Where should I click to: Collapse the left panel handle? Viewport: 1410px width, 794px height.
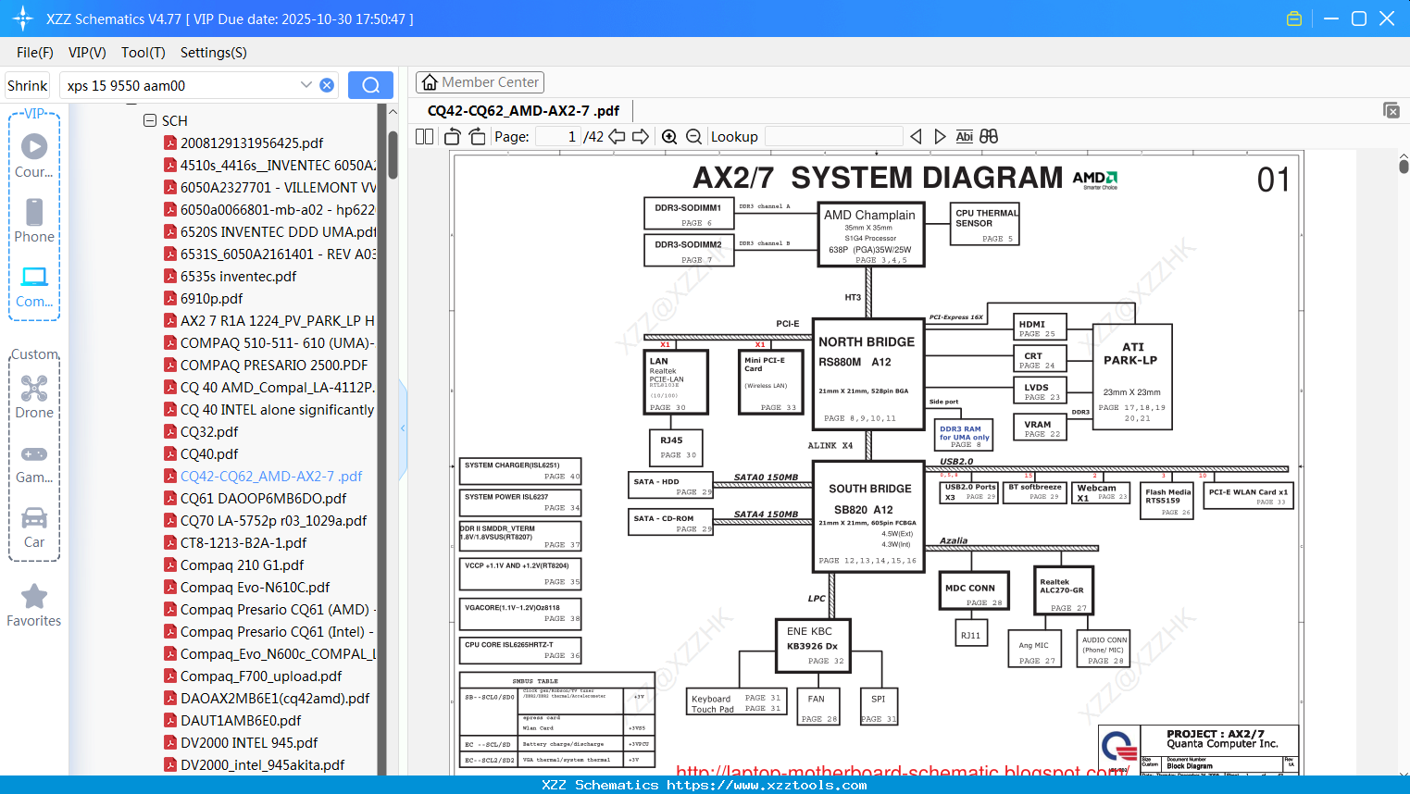403,428
